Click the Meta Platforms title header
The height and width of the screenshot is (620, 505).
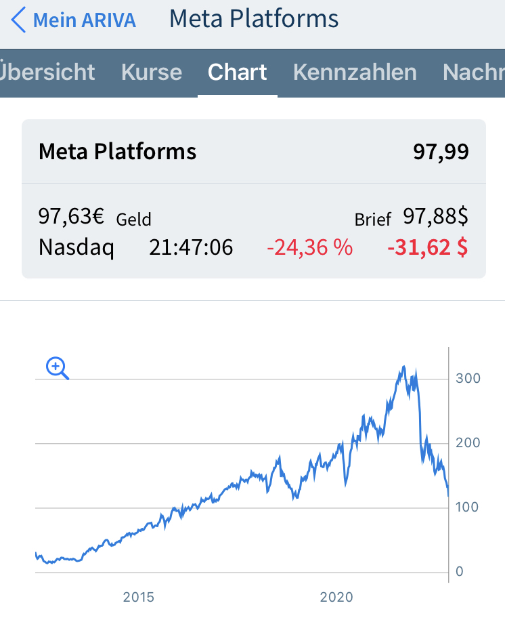click(117, 152)
